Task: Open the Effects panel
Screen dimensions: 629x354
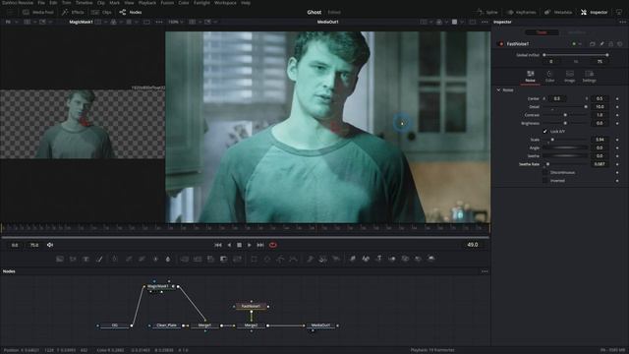Action: [x=73, y=12]
